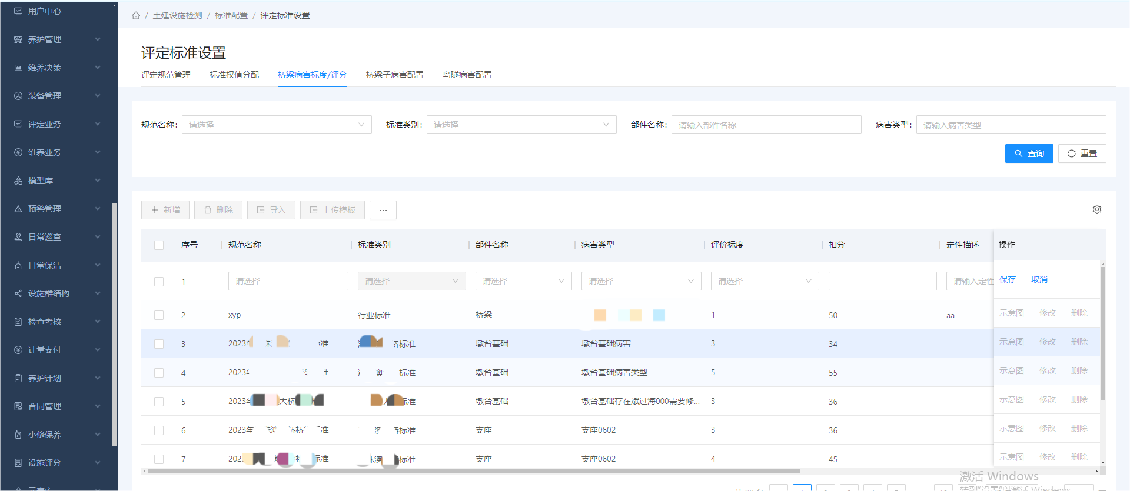
Task: Switch to 岛隧病害配置 tab
Action: 467,75
